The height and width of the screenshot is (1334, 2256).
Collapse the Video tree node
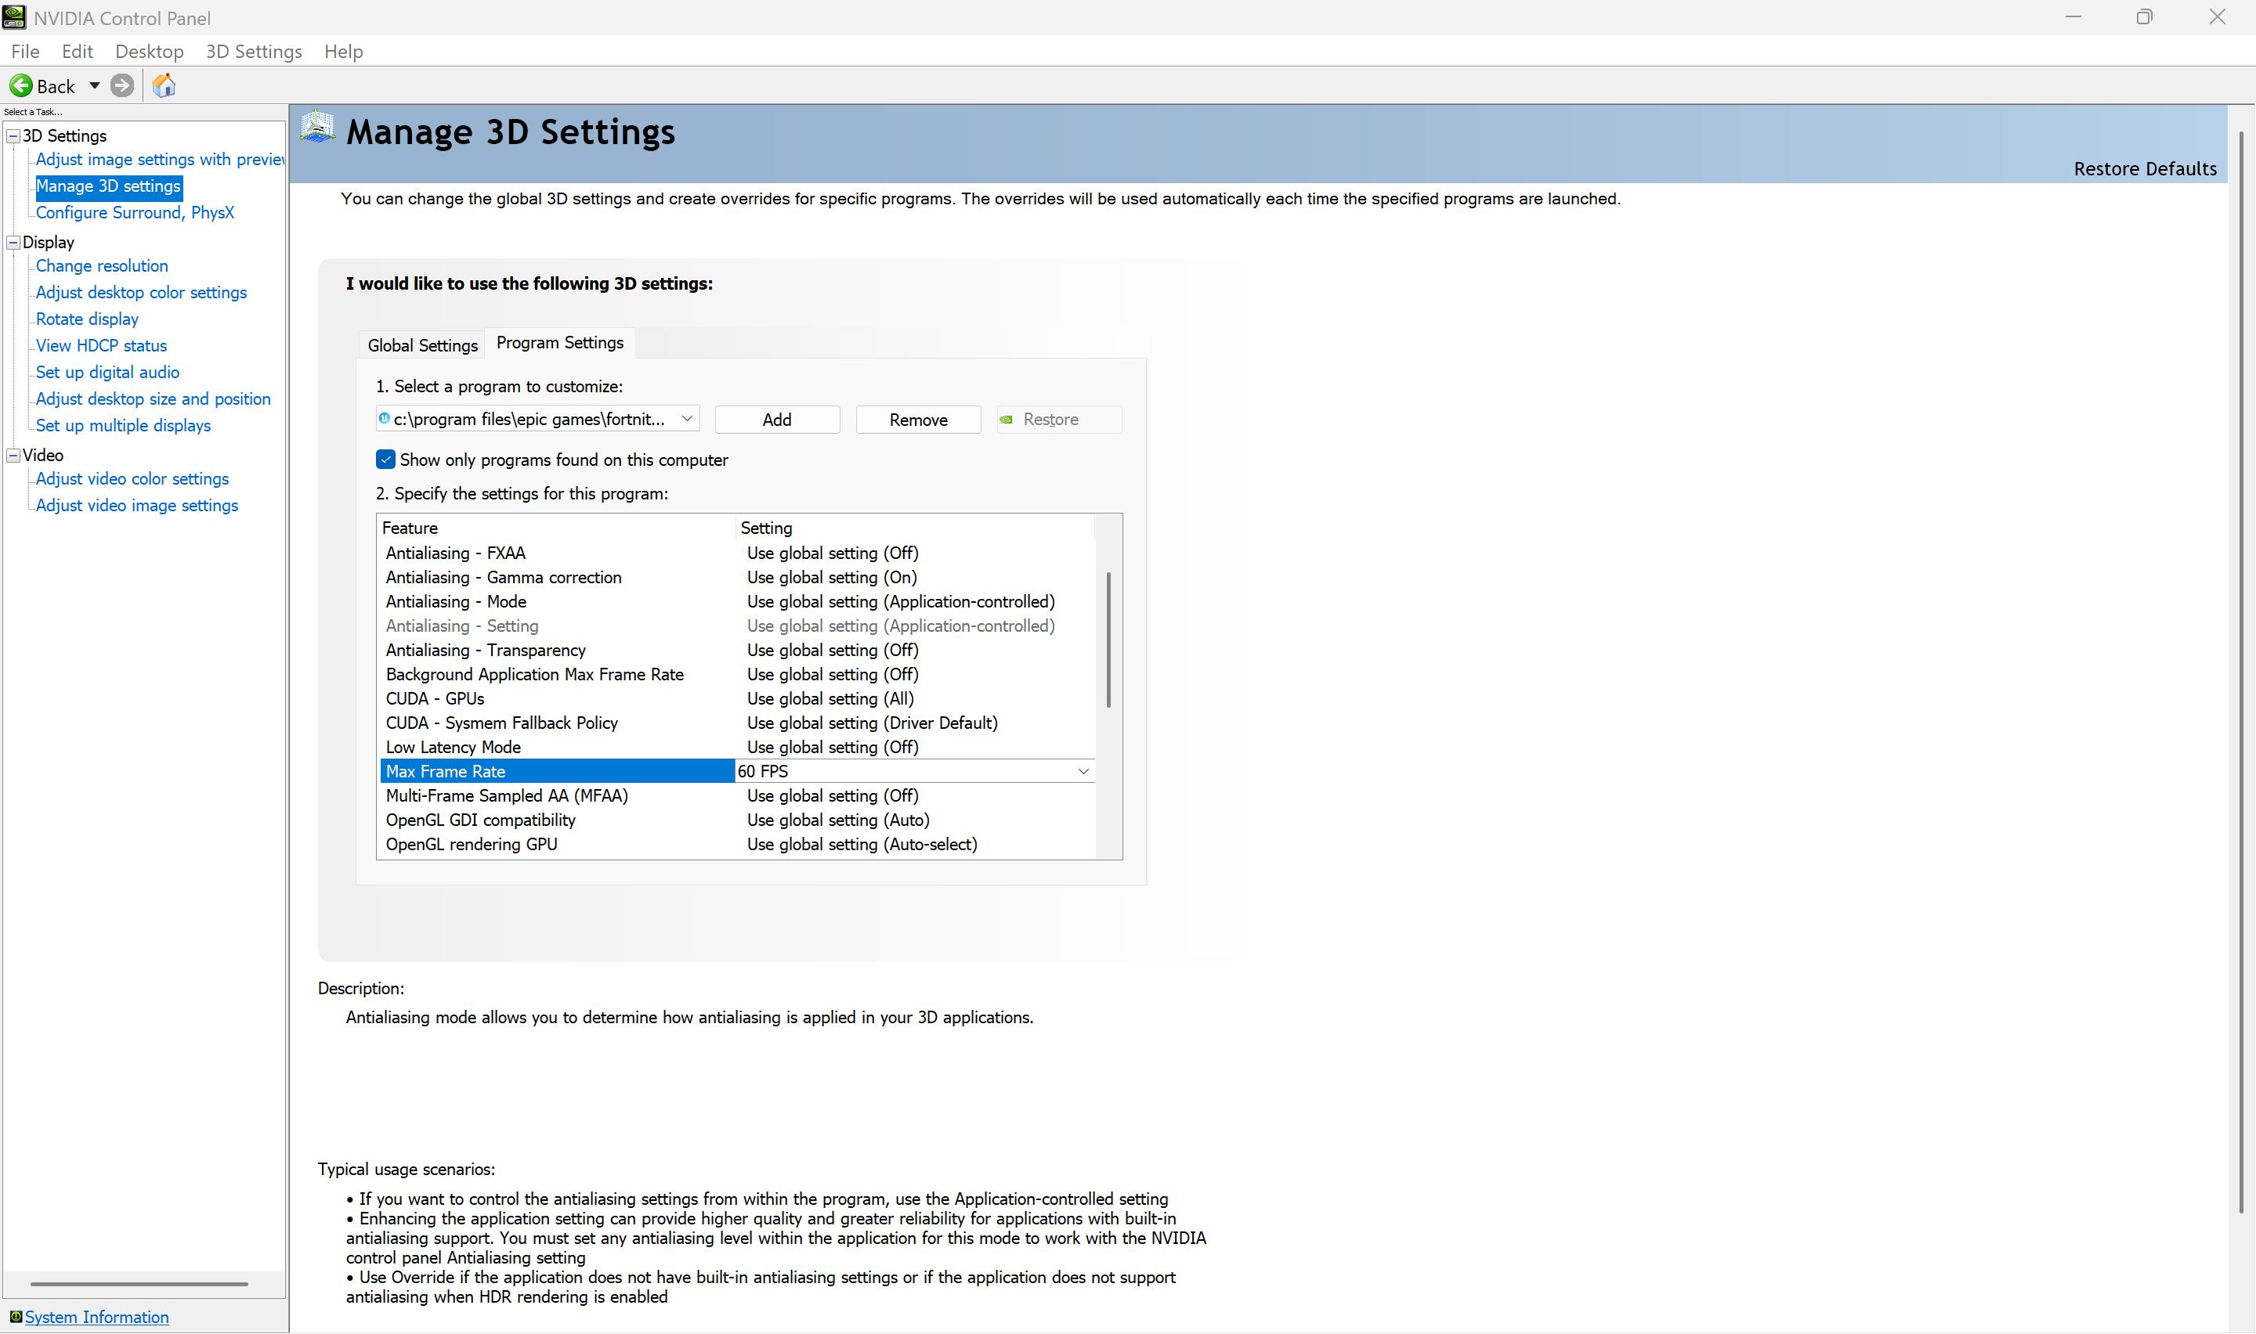13,456
